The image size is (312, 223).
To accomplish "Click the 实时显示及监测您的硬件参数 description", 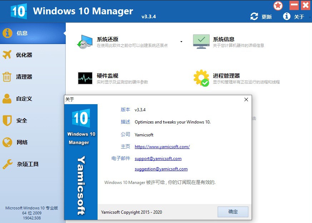I will 122,82.
